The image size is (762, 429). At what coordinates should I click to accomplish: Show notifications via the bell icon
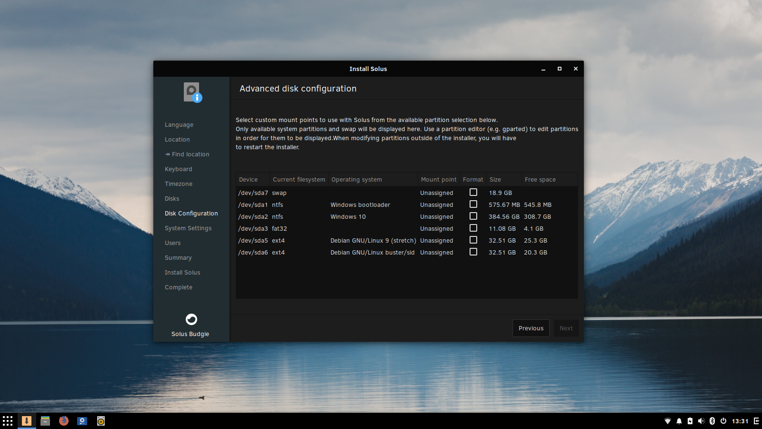pyautogui.click(x=679, y=421)
